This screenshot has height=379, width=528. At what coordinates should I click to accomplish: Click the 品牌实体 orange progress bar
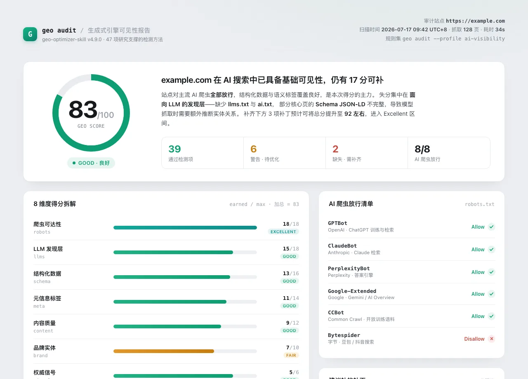[185, 351]
